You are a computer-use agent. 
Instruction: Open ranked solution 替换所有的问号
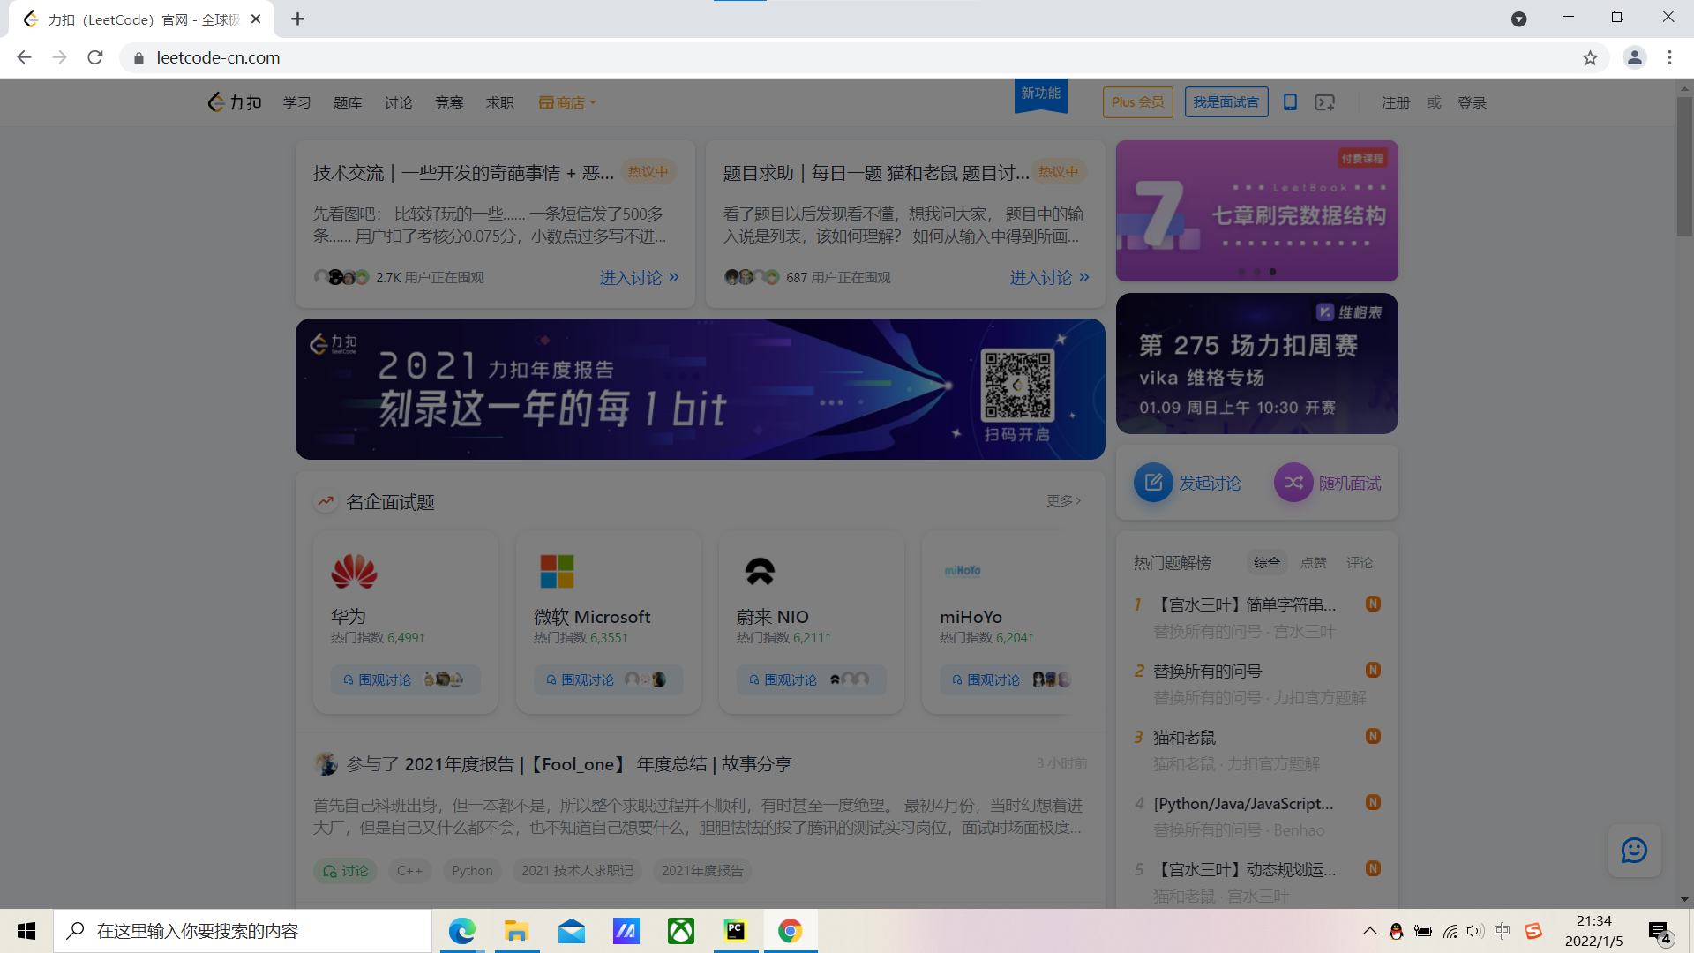point(1207,672)
